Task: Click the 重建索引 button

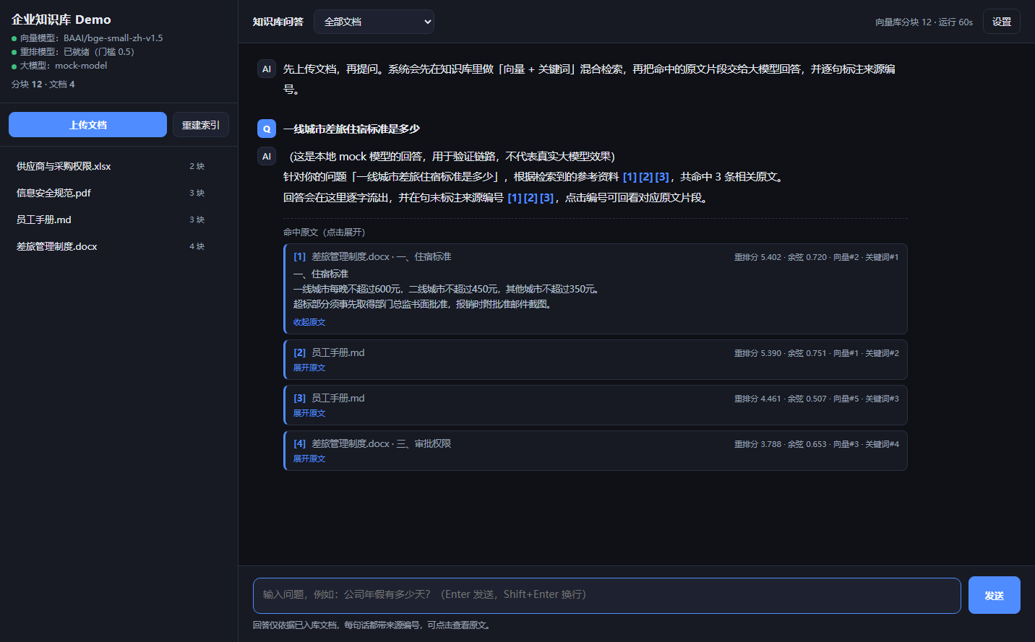Action: [x=201, y=124]
